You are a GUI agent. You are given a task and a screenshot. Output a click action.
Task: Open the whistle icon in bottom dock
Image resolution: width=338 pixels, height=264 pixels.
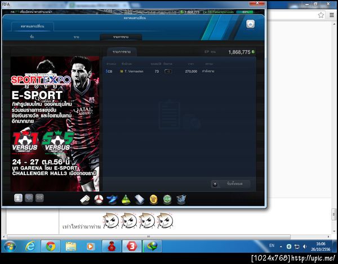(x=85, y=199)
